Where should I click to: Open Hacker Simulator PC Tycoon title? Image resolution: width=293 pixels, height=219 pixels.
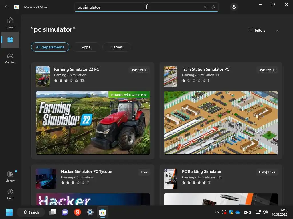(86, 171)
